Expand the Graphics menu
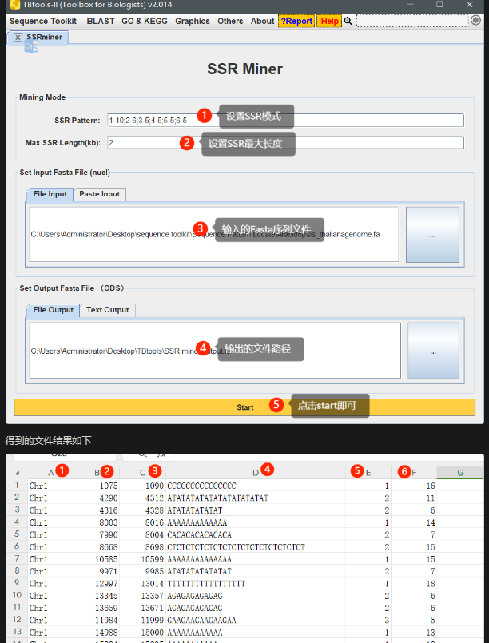 click(193, 21)
